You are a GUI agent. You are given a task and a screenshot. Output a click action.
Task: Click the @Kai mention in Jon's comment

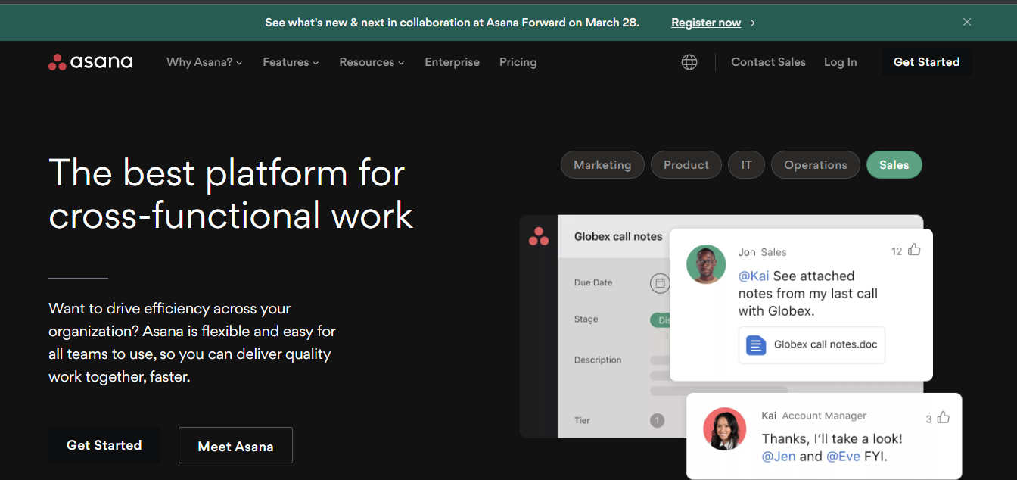click(754, 276)
